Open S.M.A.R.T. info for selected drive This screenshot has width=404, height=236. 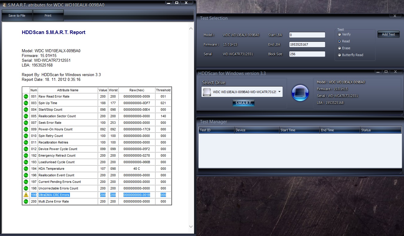[x=243, y=103]
